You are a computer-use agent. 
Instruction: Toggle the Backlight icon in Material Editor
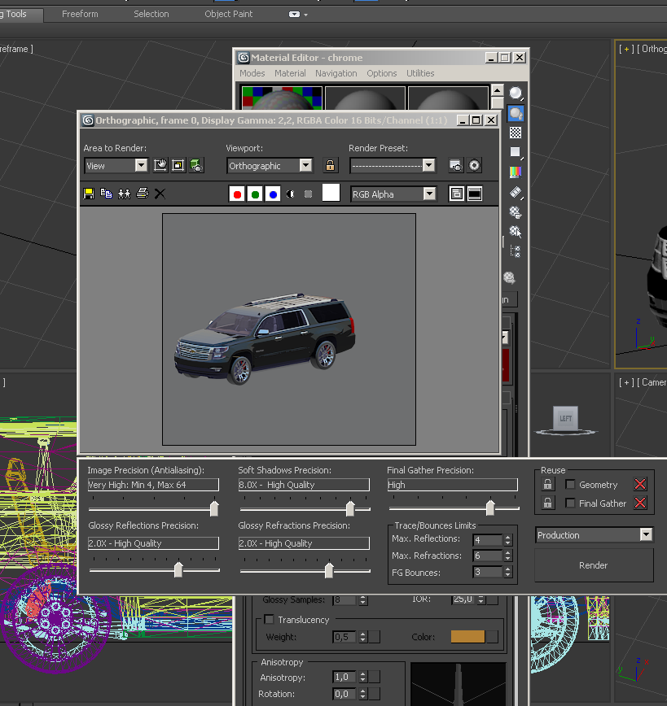[516, 114]
